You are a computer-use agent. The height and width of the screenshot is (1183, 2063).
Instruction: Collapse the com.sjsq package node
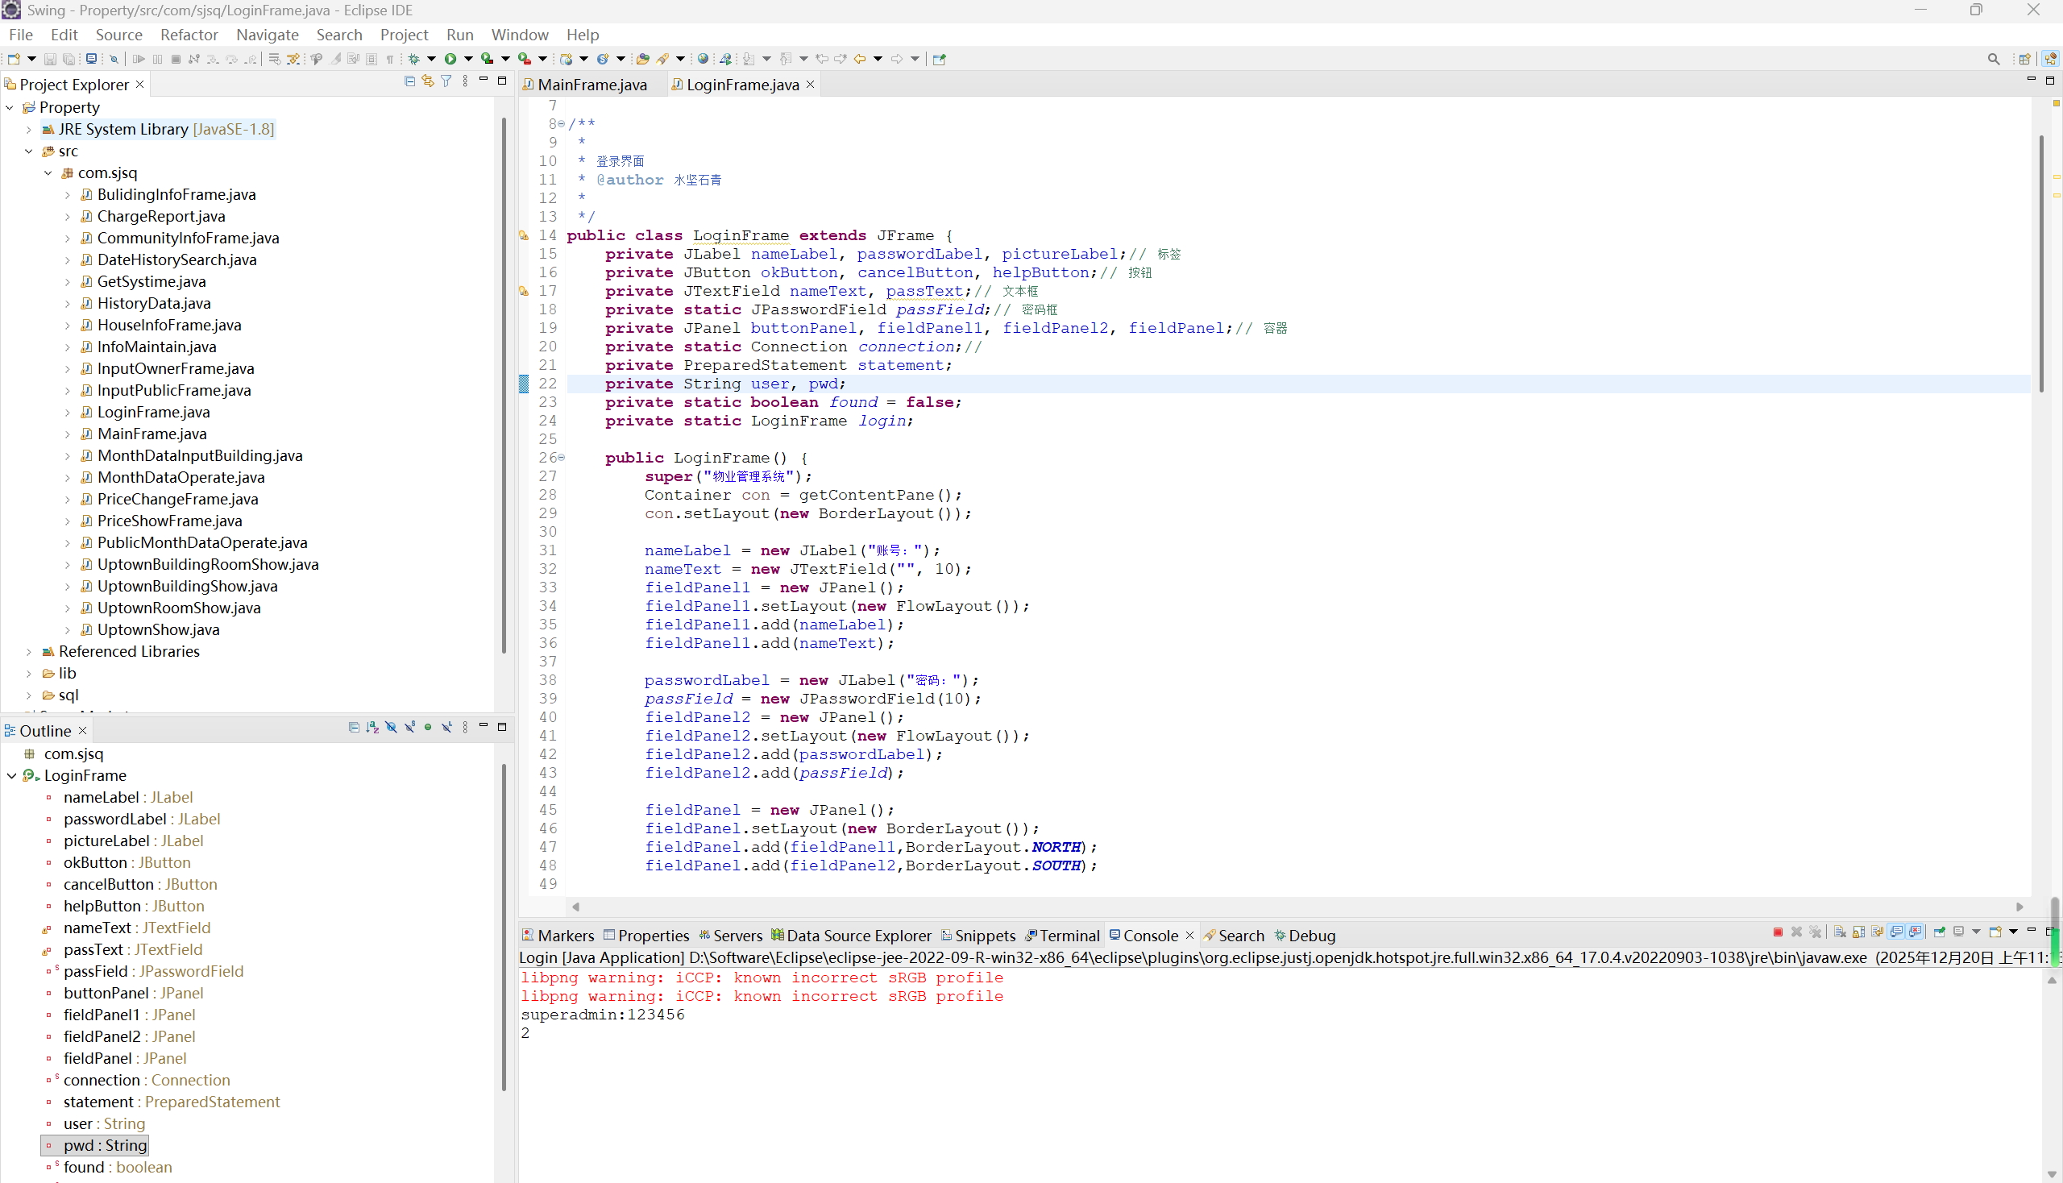coord(48,173)
